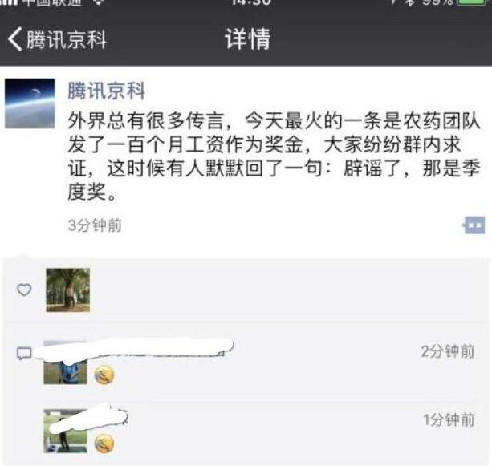This screenshot has height=466, width=492.
Task: Tap the speech bubble comment icon
Action: [x=24, y=354]
